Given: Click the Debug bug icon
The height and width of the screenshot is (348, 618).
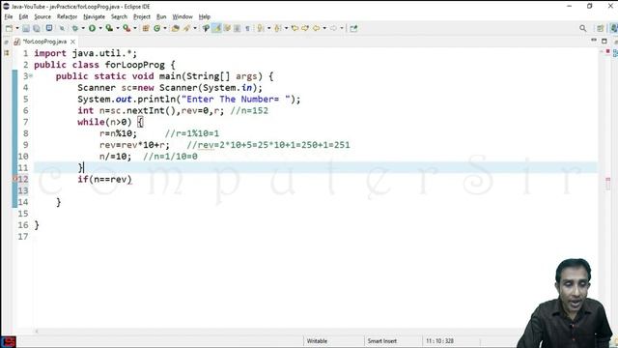Looking at the screenshot, I should click(75, 28).
